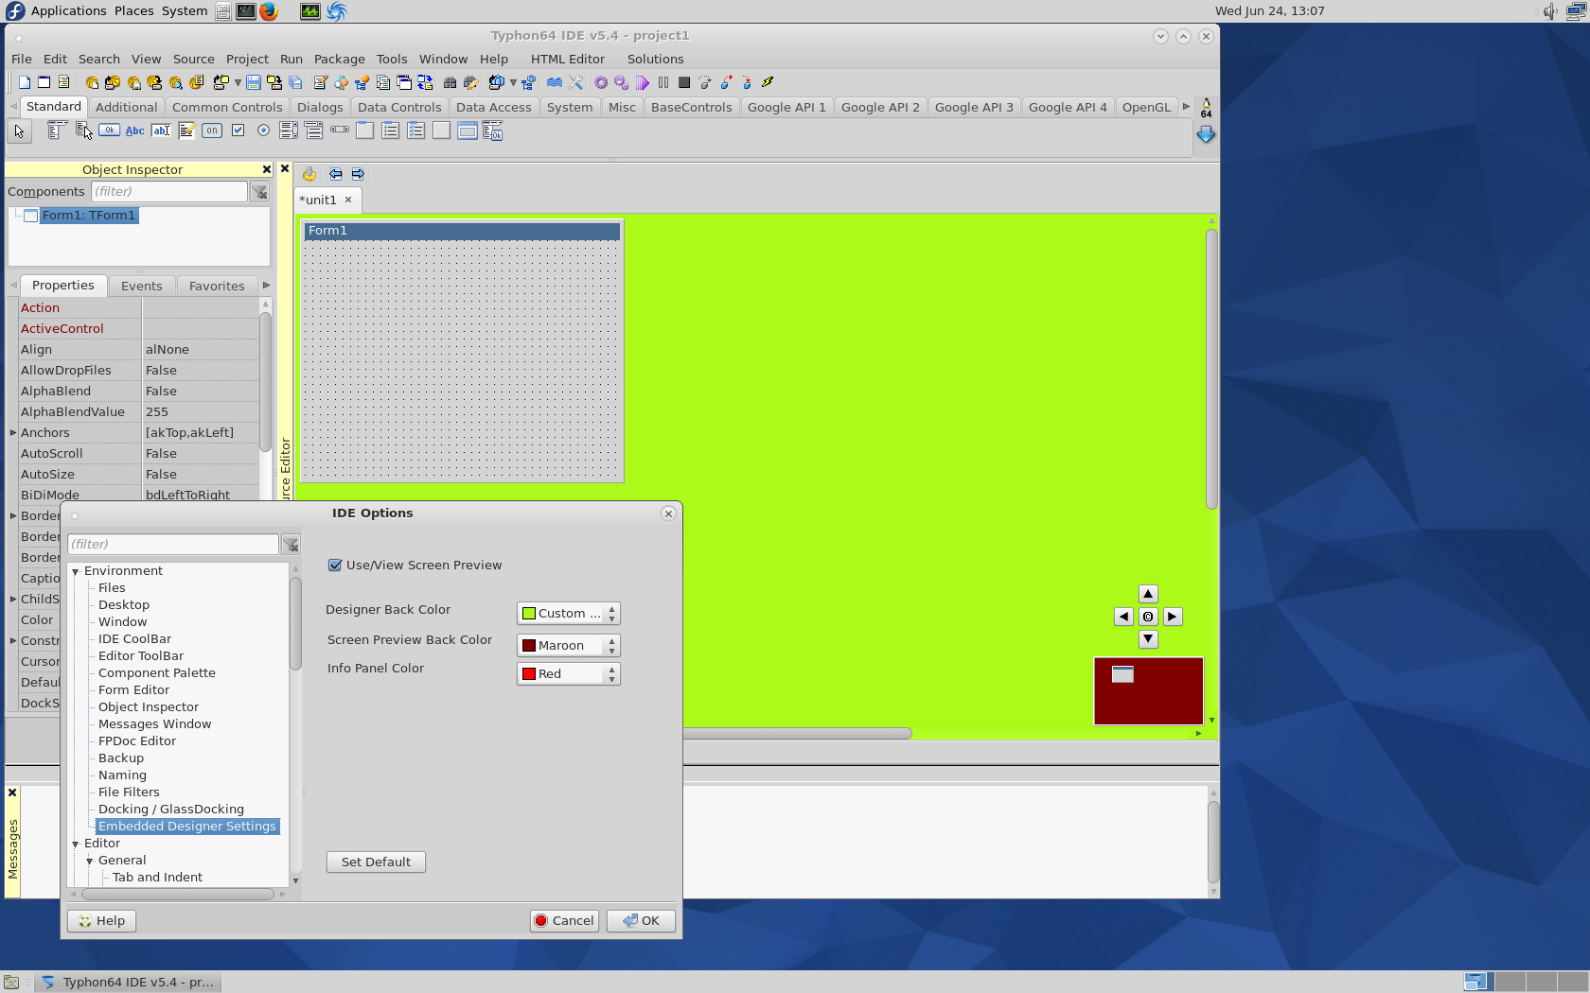Image resolution: width=1590 pixels, height=993 pixels.
Task: Click the green Custom color swatch
Action: tap(529, 614)
